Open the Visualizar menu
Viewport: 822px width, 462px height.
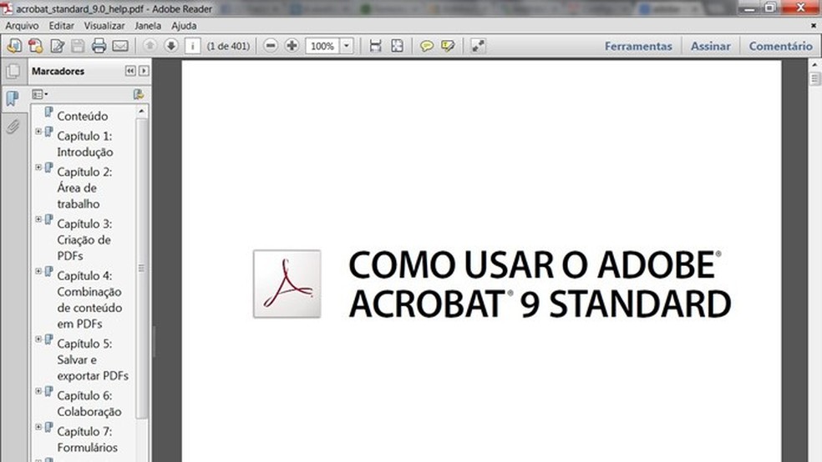[104, 26]
